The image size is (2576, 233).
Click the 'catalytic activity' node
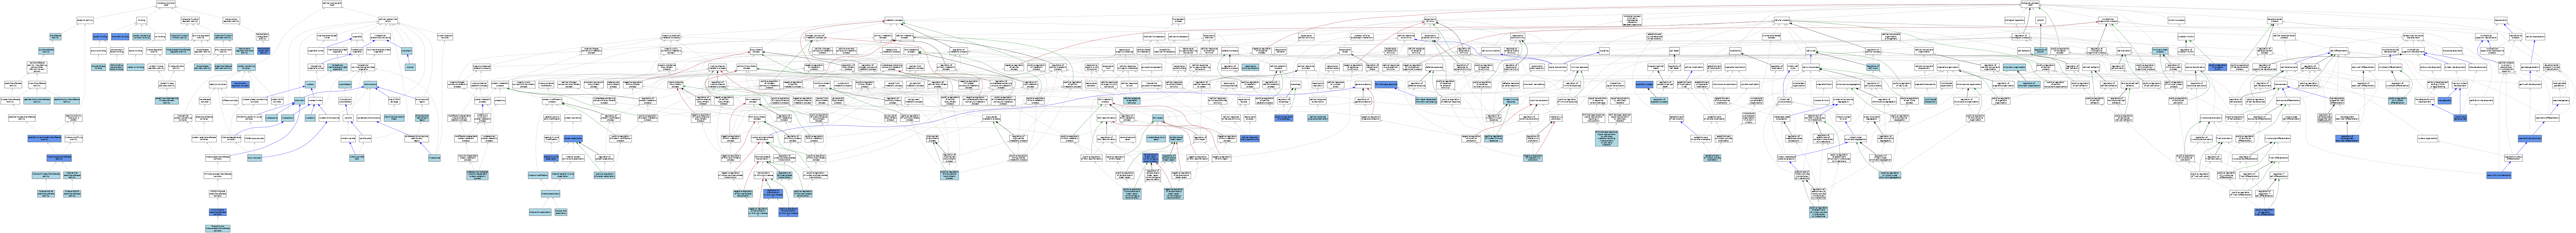[85, 20]
